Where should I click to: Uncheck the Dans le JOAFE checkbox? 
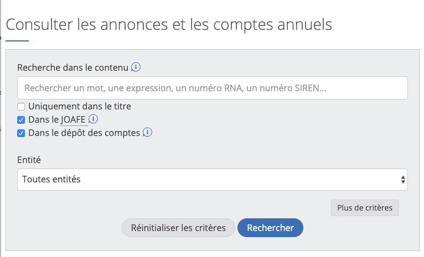[21, 120]
